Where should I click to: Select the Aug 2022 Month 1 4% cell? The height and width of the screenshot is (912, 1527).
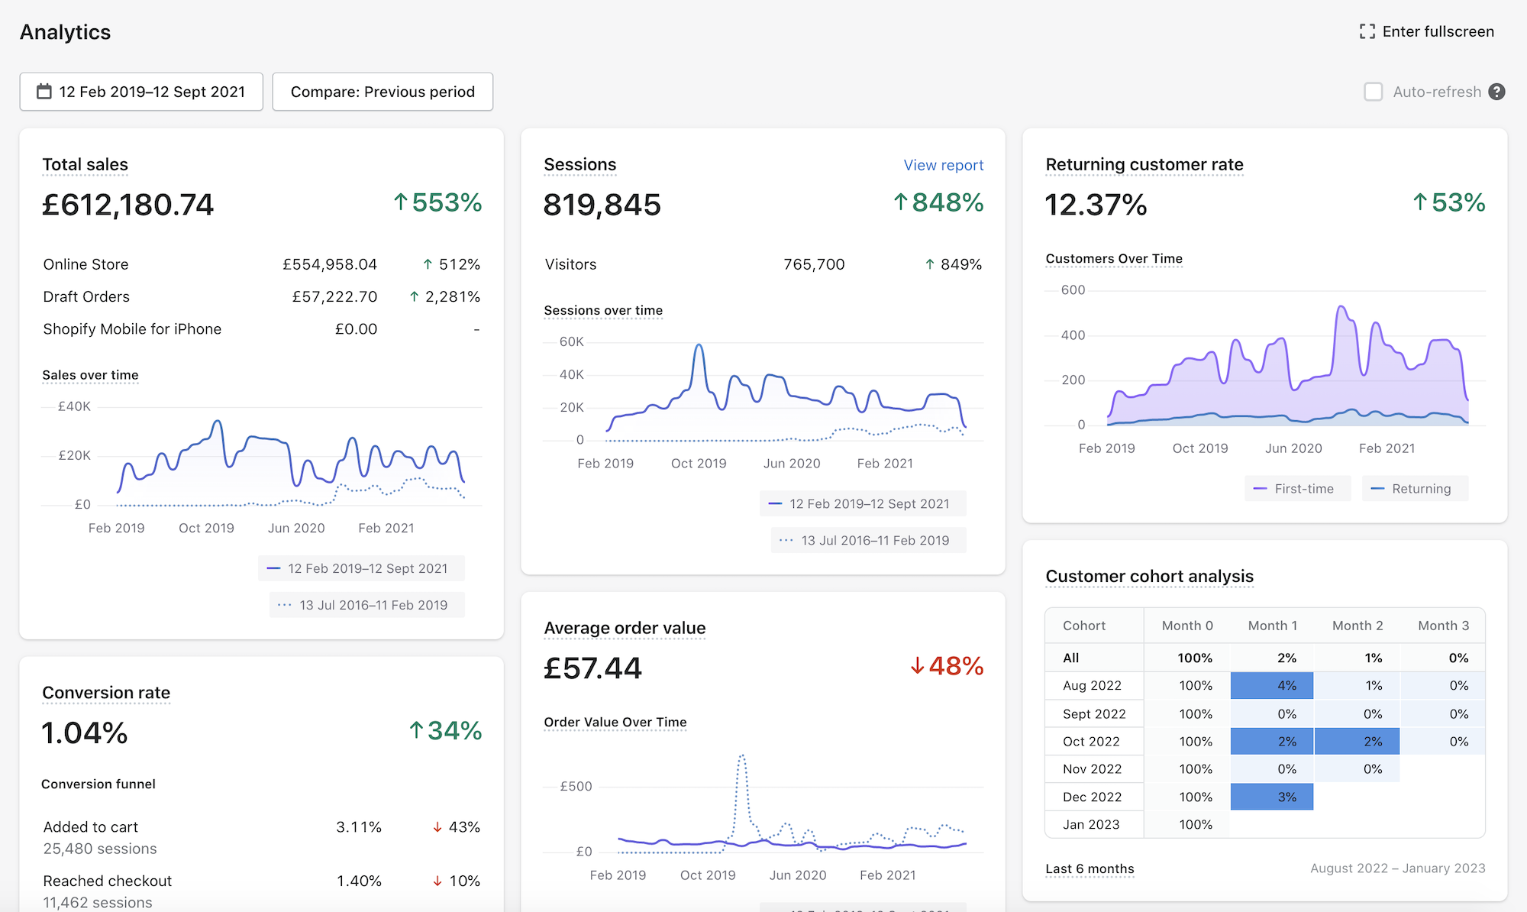pyautogui.click(x=1271, y=685)
